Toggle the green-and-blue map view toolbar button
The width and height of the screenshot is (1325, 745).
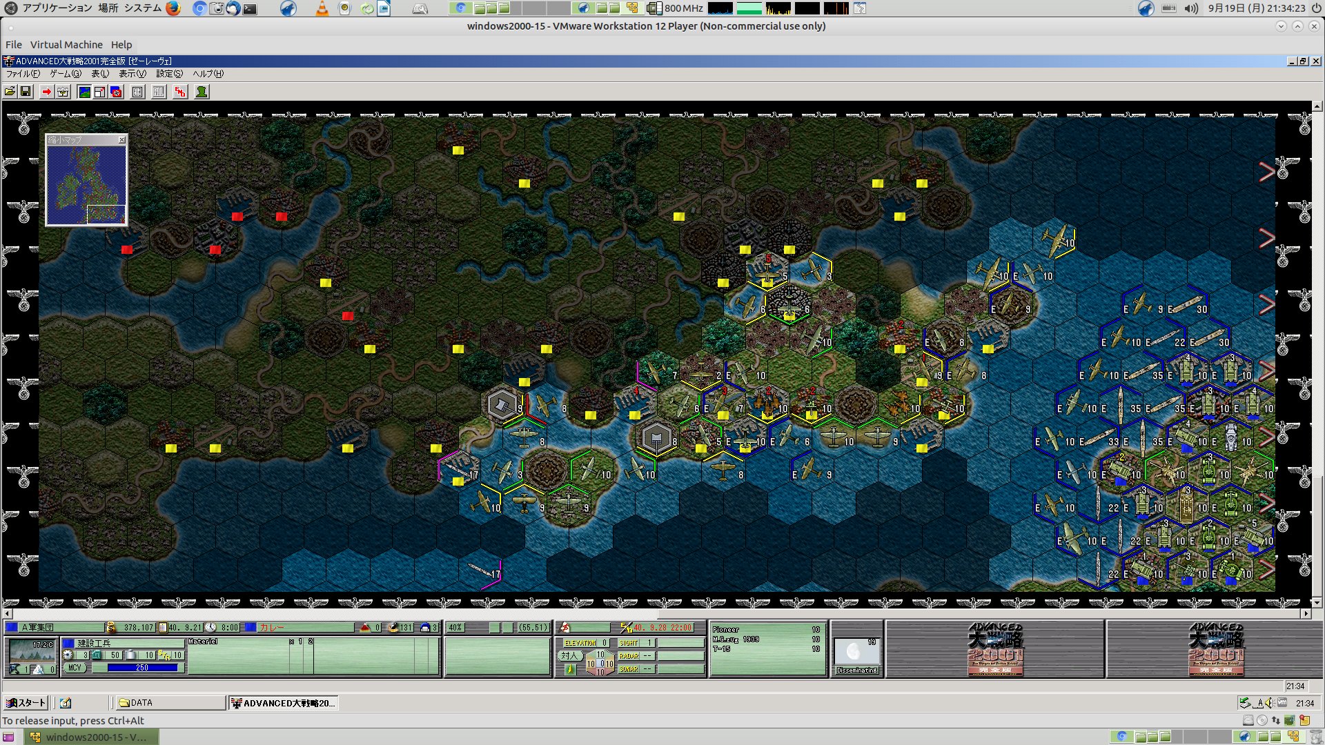[x=84, y=92]
